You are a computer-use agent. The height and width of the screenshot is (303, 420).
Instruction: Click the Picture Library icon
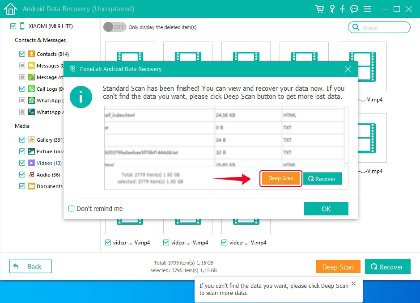pos(32,151)
